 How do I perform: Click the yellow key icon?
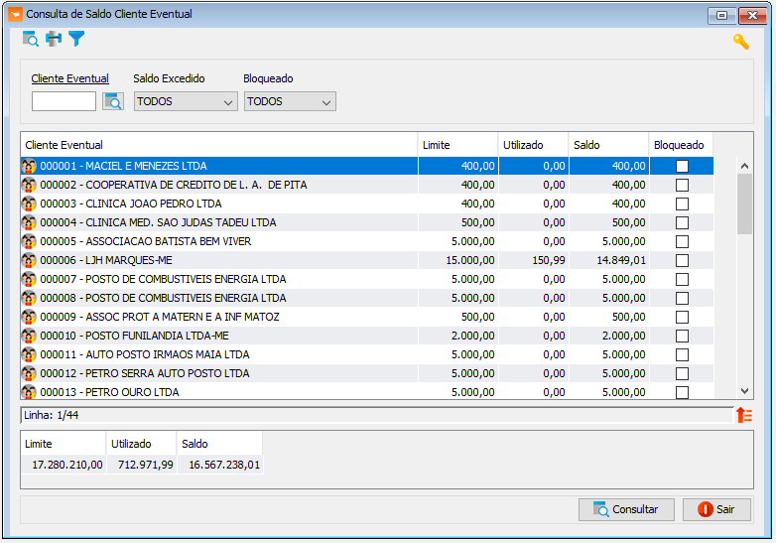tap(741, 42)
